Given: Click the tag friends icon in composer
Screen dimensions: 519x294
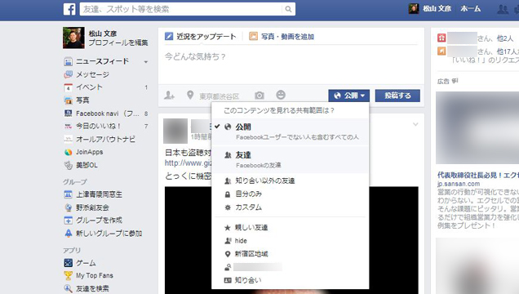Looking at the screenshot, I should tap(169, 96).
